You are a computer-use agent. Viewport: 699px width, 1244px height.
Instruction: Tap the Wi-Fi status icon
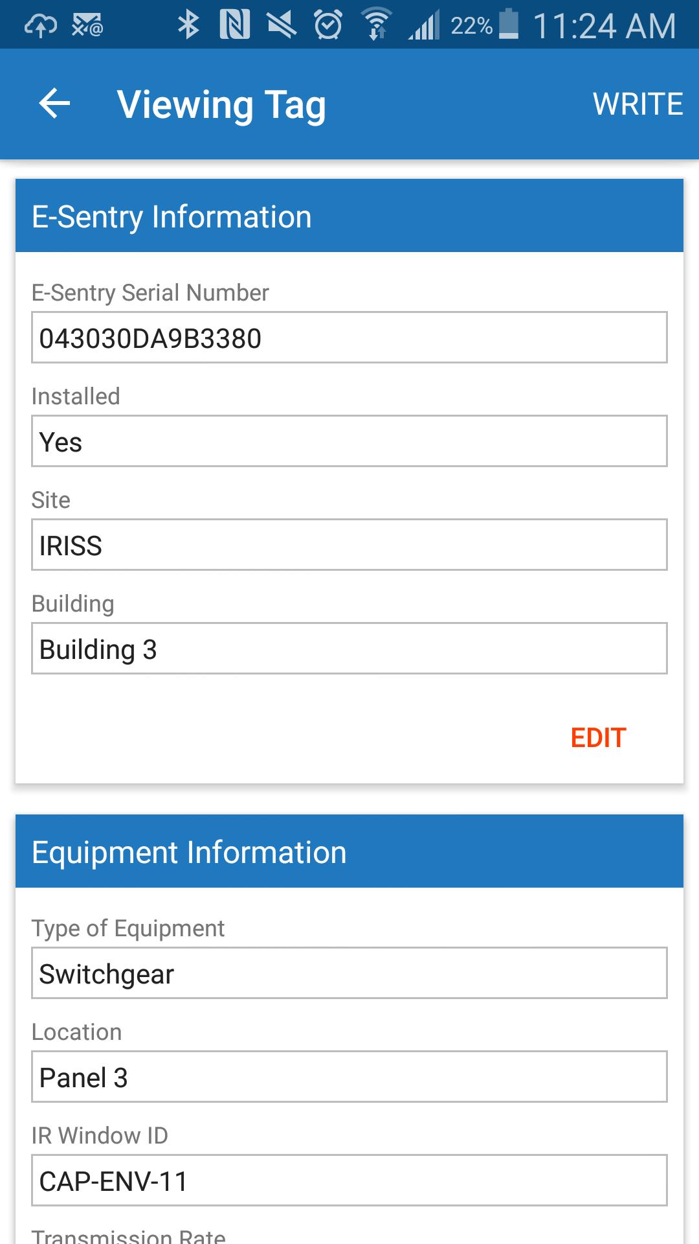(377, 25)
